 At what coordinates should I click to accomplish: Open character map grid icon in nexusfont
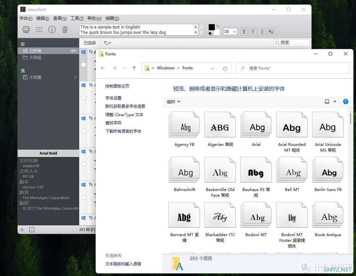tap(39, 30)
